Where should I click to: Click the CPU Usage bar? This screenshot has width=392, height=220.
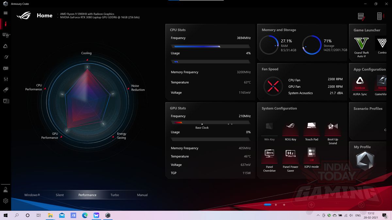click(x=211, y=62)
